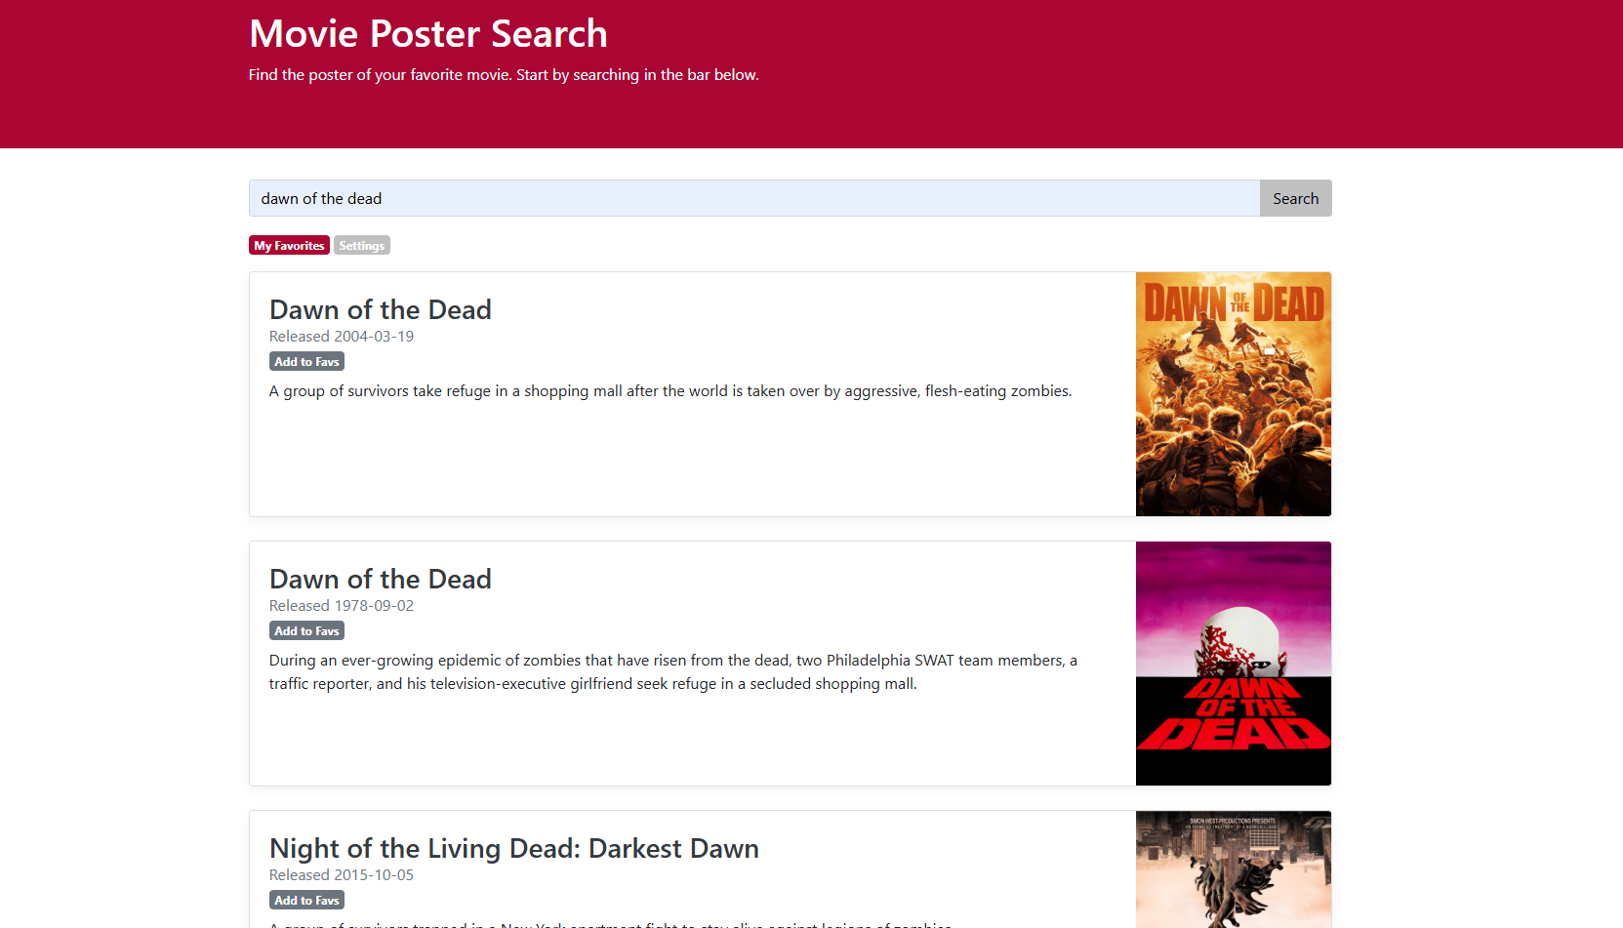Click the Search button
Viewport: 1623px width, 928px height.
click(1295, 198)
